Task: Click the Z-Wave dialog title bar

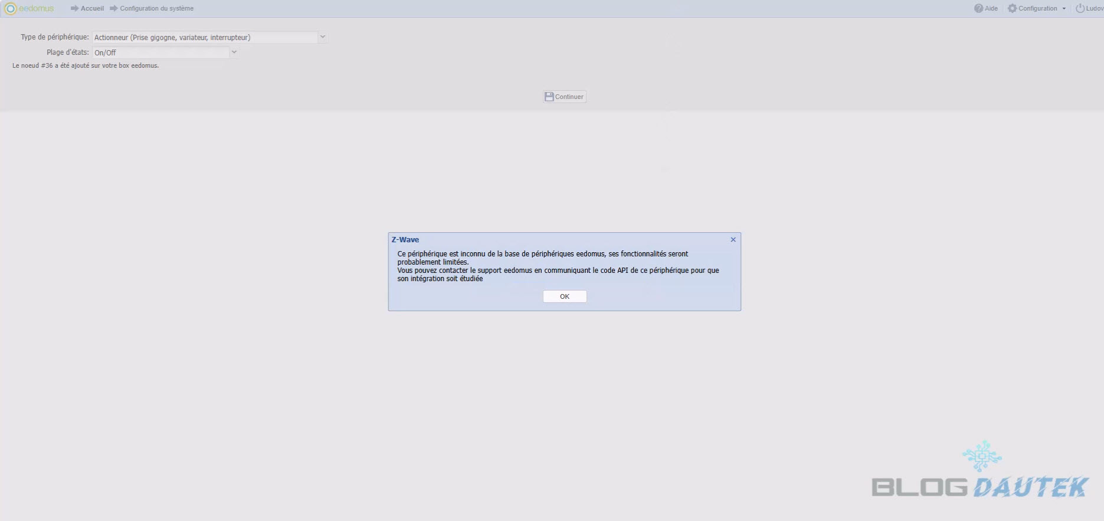Action: pos(555,239)
